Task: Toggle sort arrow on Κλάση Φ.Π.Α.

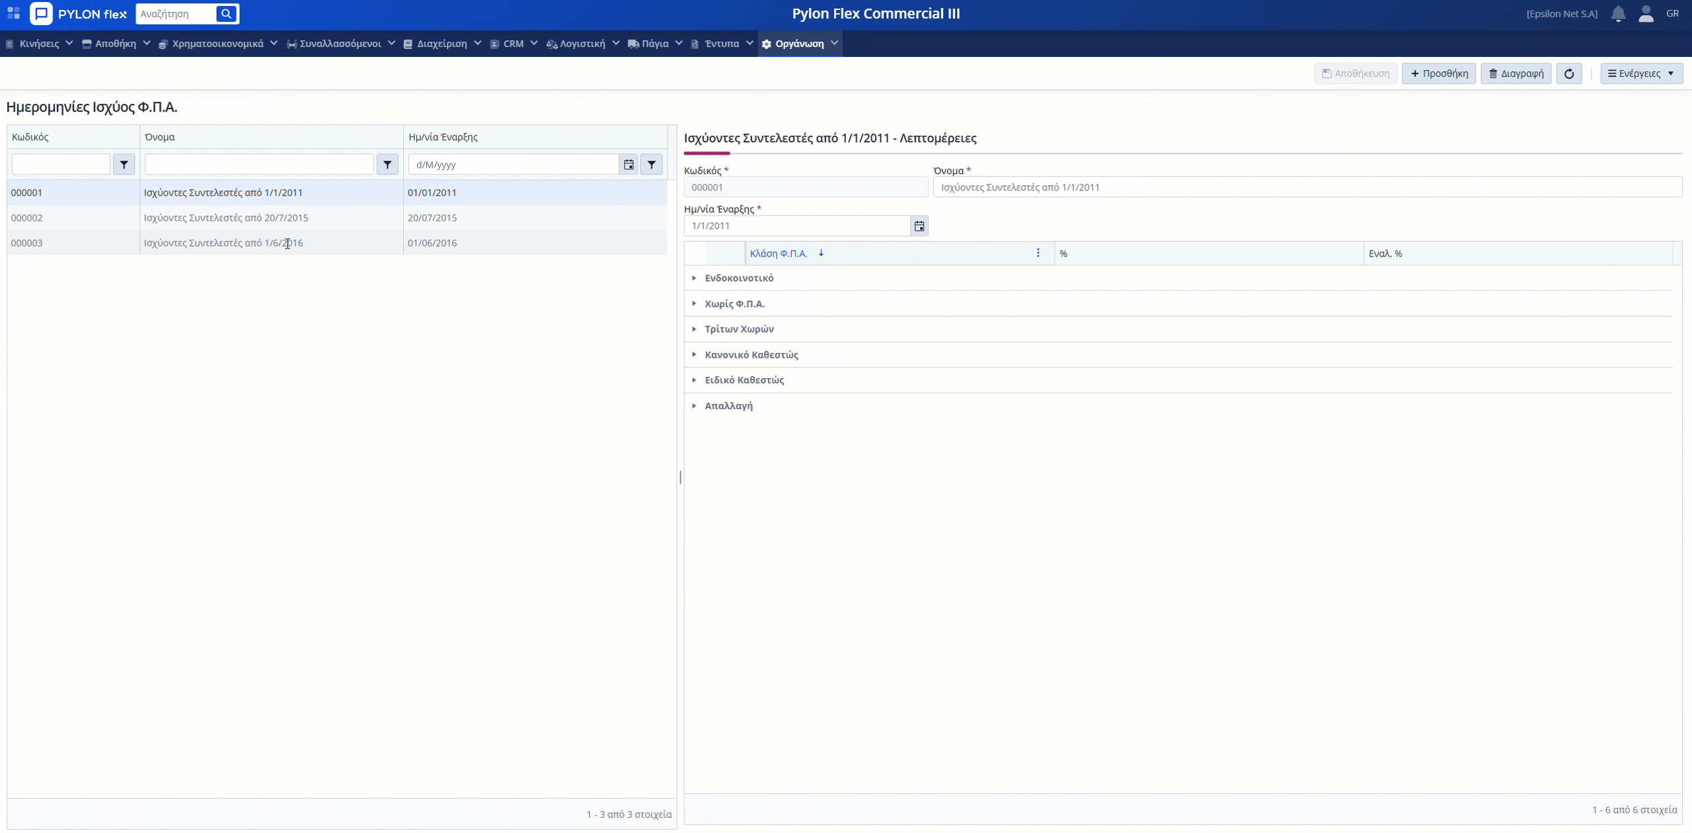Action: point(821,253)
